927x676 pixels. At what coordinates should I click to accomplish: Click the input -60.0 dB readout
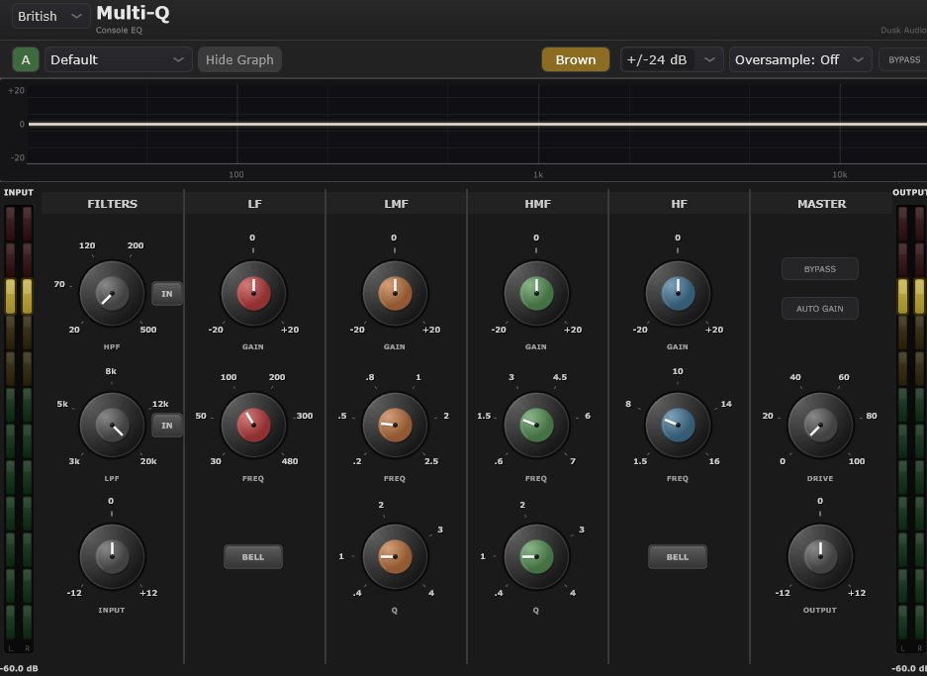click(19, 668)
